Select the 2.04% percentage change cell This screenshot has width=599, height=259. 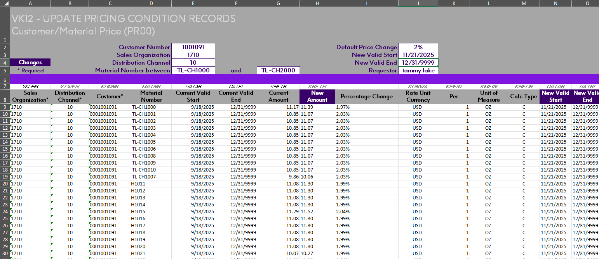pos(366,212)
